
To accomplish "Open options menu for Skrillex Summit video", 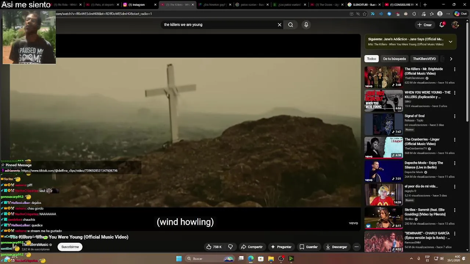I will coord(455,210).
